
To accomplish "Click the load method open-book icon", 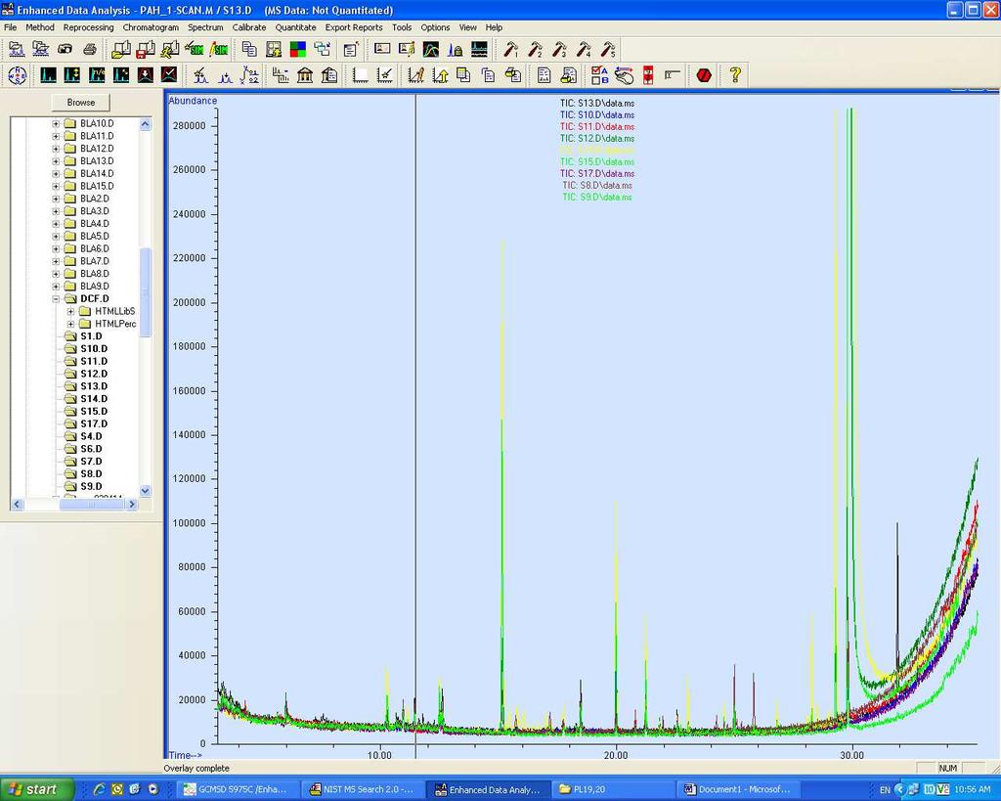I will pos(121,49).
